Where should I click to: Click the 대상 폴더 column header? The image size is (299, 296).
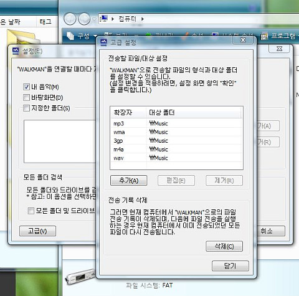point(194,113)
